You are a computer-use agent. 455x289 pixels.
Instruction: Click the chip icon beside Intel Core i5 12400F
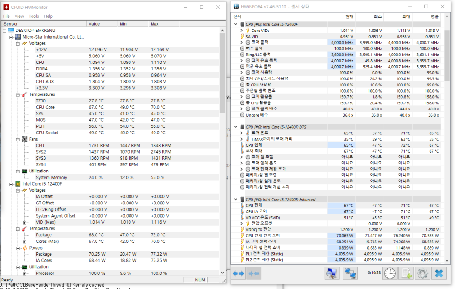coord(18,184)
